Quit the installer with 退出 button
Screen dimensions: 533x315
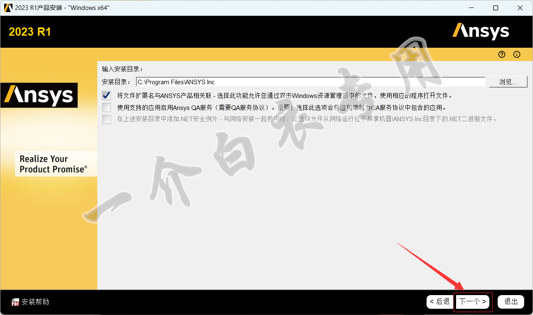511,302
